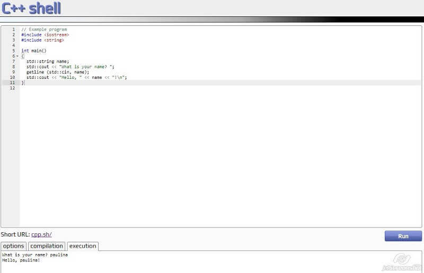Click line number 1 in the gutter
The width and height of the screenshot is (424, 273).
pyautogui.click(x=14, y=30)
